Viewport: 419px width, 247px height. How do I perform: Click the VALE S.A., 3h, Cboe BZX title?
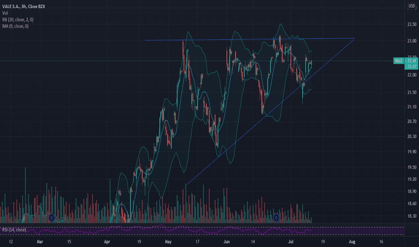tap(23, 6)
